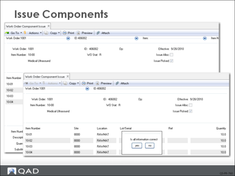Expand Actions menu arrow in back window

coord(41,33)
